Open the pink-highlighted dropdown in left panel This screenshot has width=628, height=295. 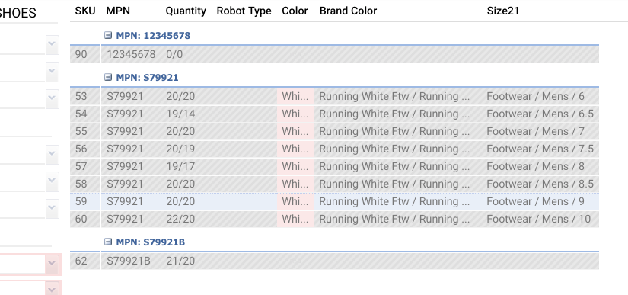(x=52, y=263)
